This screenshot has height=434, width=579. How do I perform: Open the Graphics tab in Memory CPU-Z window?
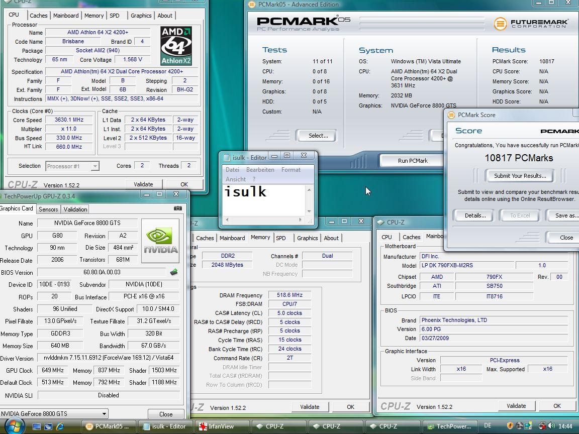[307, 238]
